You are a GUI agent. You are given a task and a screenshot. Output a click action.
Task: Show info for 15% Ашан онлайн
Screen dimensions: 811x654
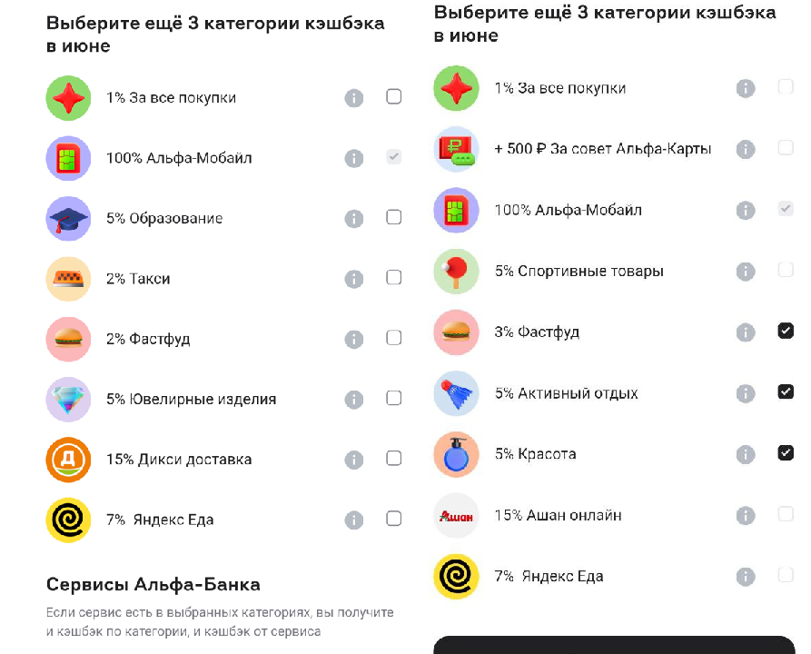pos(746,515)
